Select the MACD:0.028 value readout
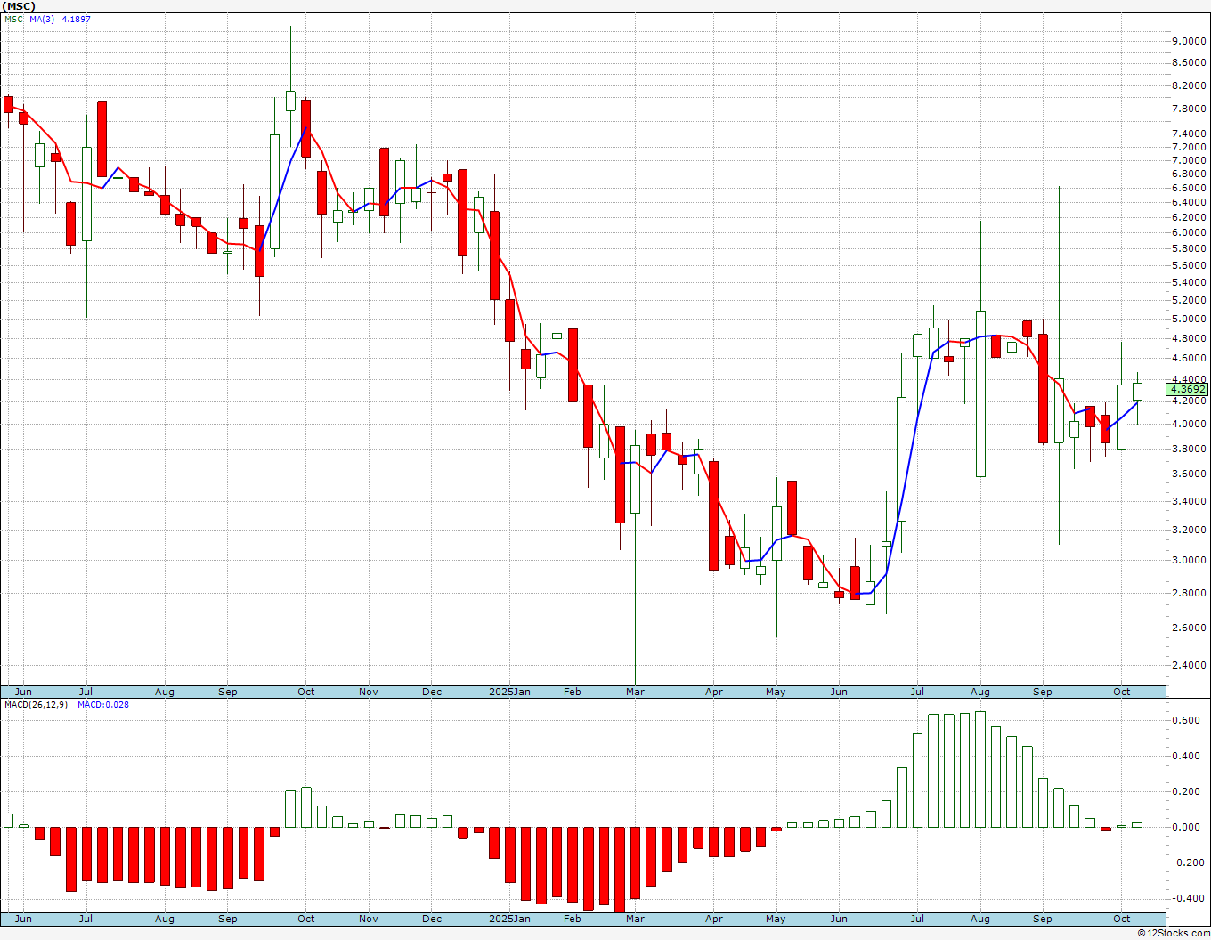The image size is (1211, 940). [x=103, y=705]
